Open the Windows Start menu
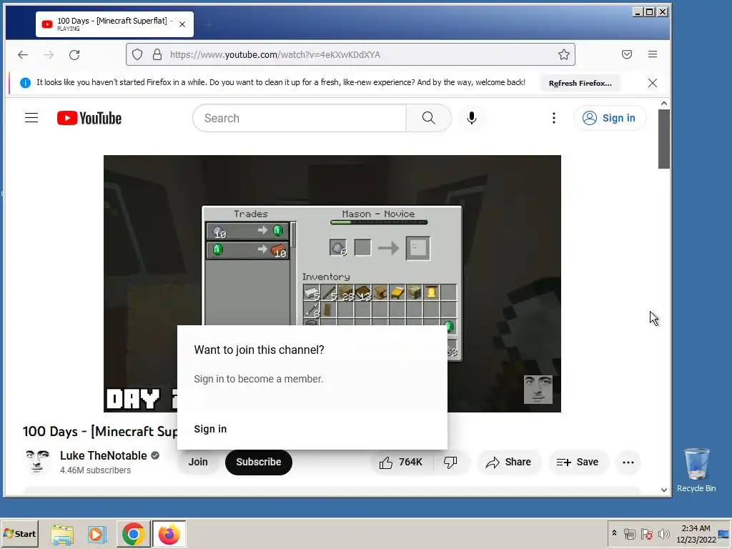732x549 pixels. [x=19, y=533]
